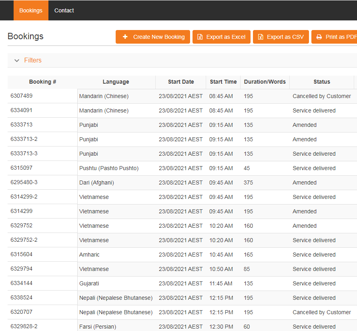Sort by Status column header
The image size is (357, 331).
coord(322,82)
